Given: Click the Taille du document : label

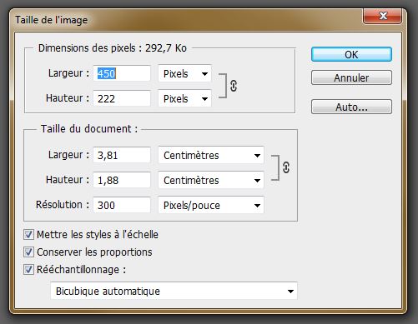Looking at the screenshot, I should [x=89, y=129].
